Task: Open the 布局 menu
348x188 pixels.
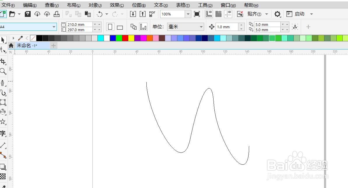Action: point(74,5)
